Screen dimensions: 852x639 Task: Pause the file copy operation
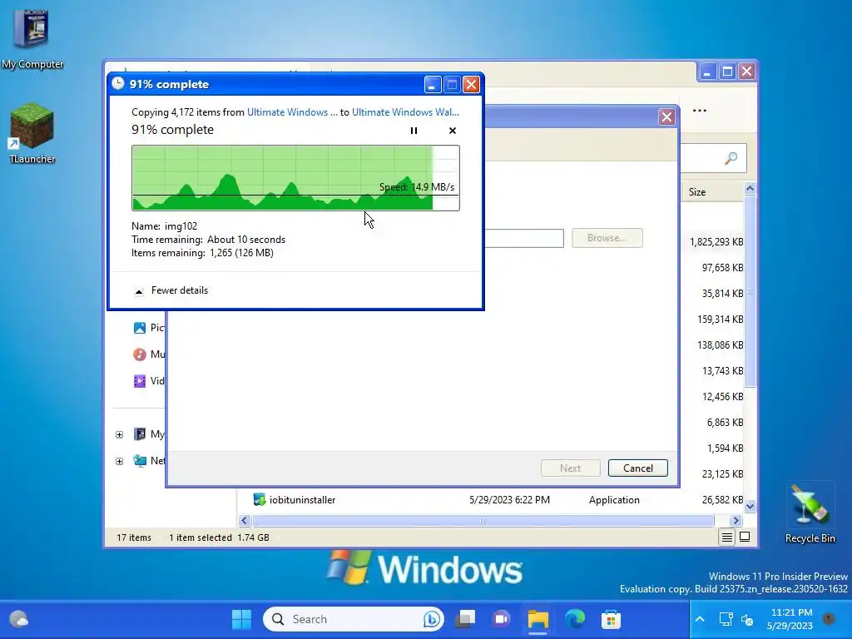coord(414,131)
